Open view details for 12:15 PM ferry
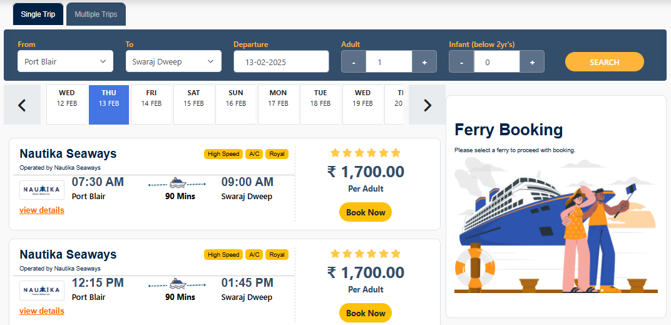 42,311
